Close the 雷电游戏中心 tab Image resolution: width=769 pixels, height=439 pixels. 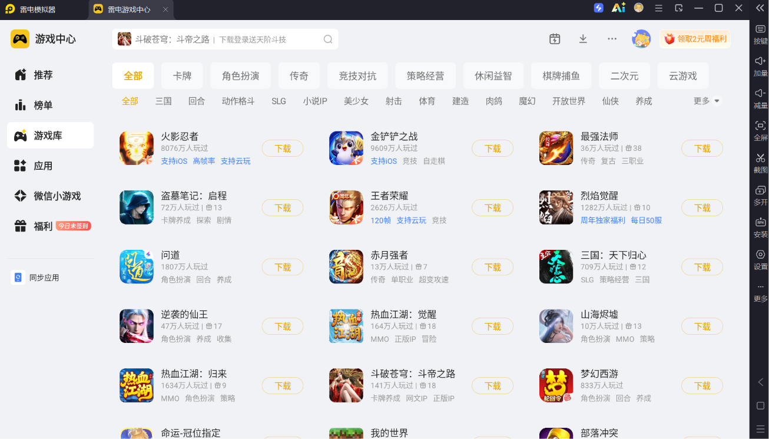click(x=165, y=9)
